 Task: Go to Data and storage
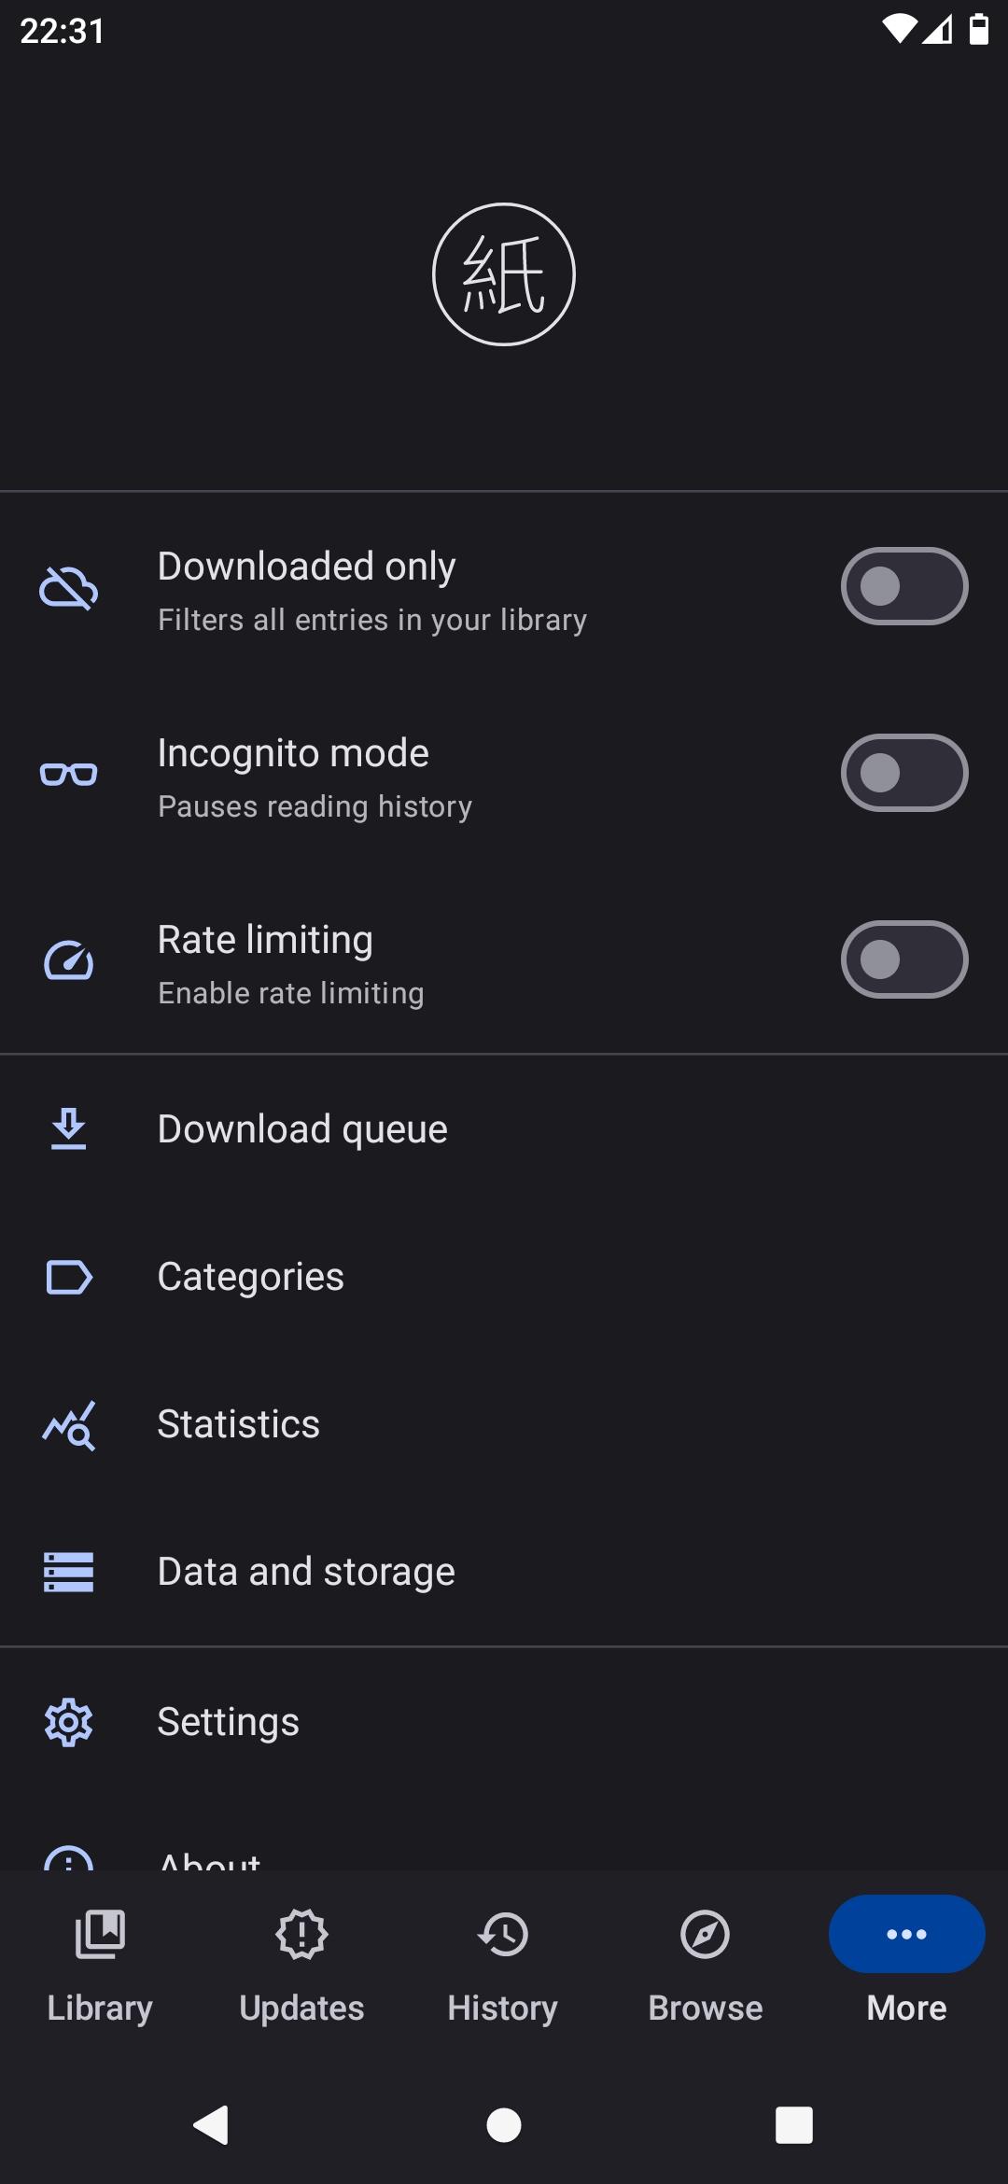[x=306, y=1572]
